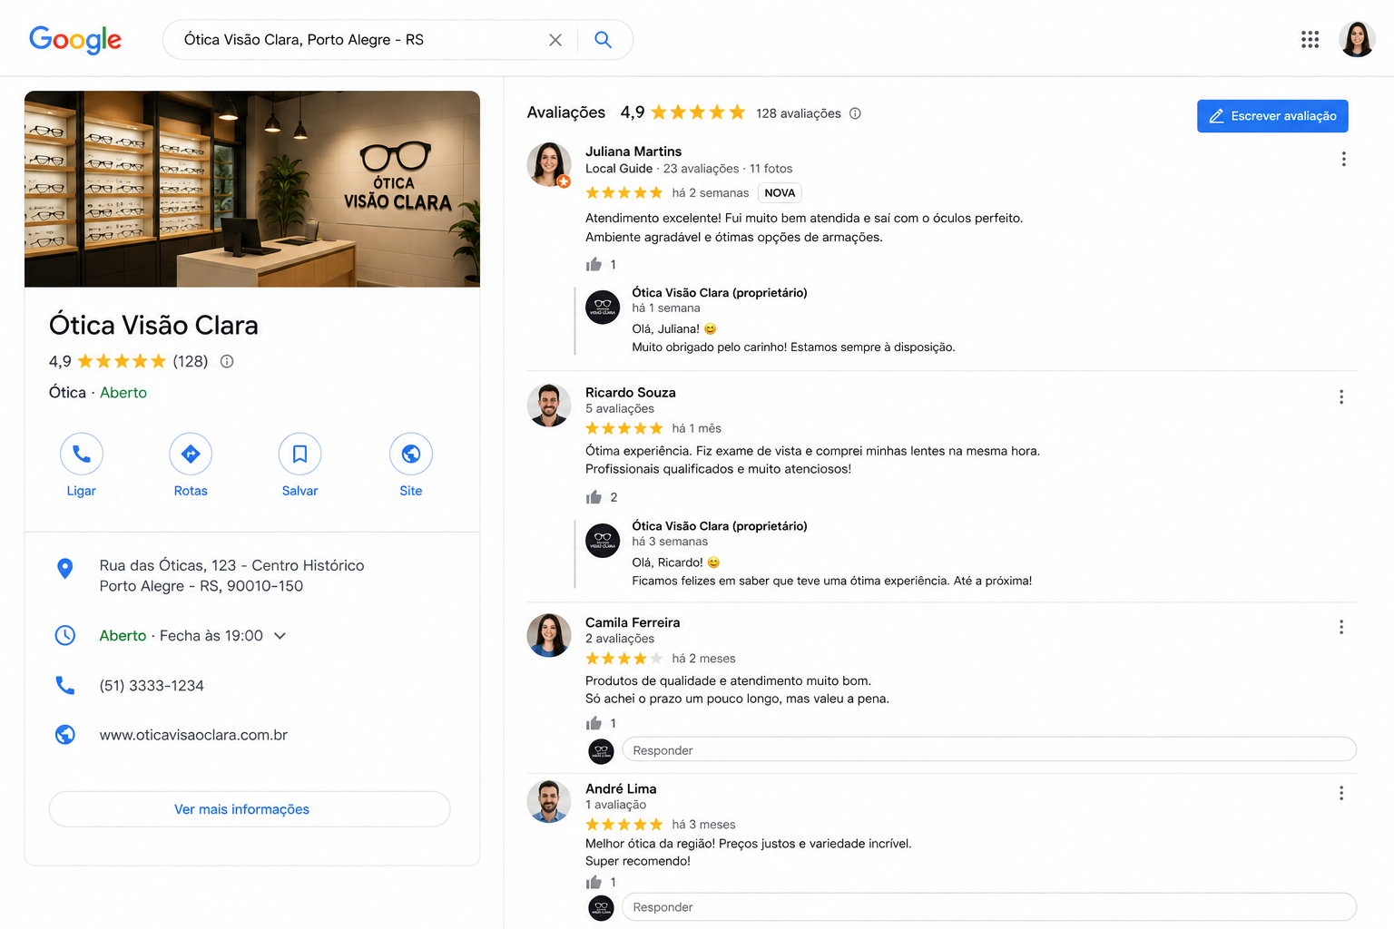Viewport: 1394px width, 929px height.
Task: Like Ricardo Souza's review with thumbs up
Action: tap(594, 497)
